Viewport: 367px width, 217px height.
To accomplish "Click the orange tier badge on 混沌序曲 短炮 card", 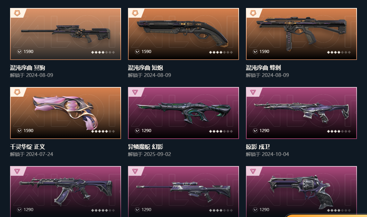I will [135, 13].
